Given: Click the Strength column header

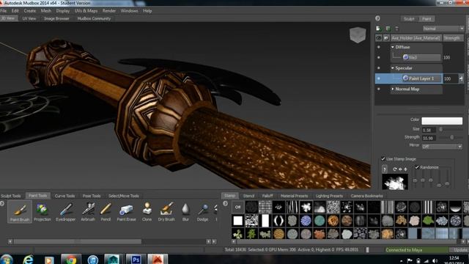Looking at the screenshot, I should click(x=451, y=38).
